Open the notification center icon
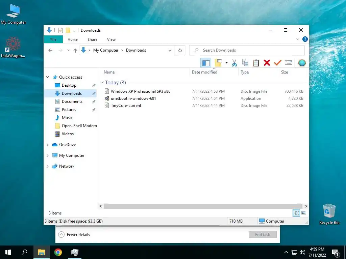Viewport: 346px width, 259px height. click(x=336, y=252)
